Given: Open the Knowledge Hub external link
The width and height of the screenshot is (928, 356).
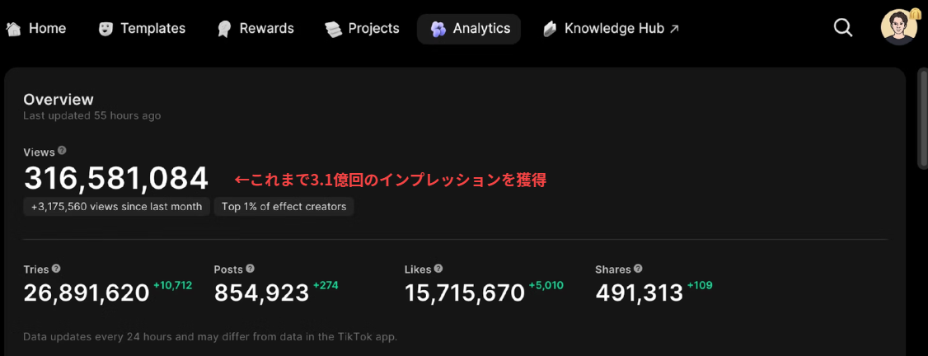Looking at the screenshot, I should pyautogui.click(x=611, y=28).
